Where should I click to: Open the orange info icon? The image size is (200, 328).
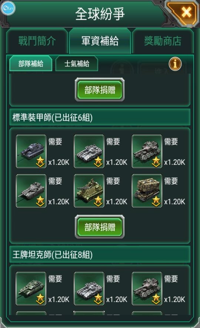175,64
